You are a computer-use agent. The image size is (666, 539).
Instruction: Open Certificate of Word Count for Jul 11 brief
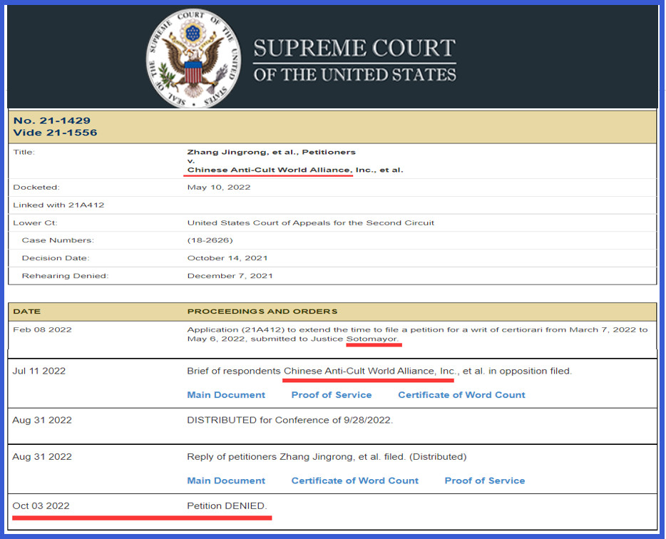coord(461,395)
